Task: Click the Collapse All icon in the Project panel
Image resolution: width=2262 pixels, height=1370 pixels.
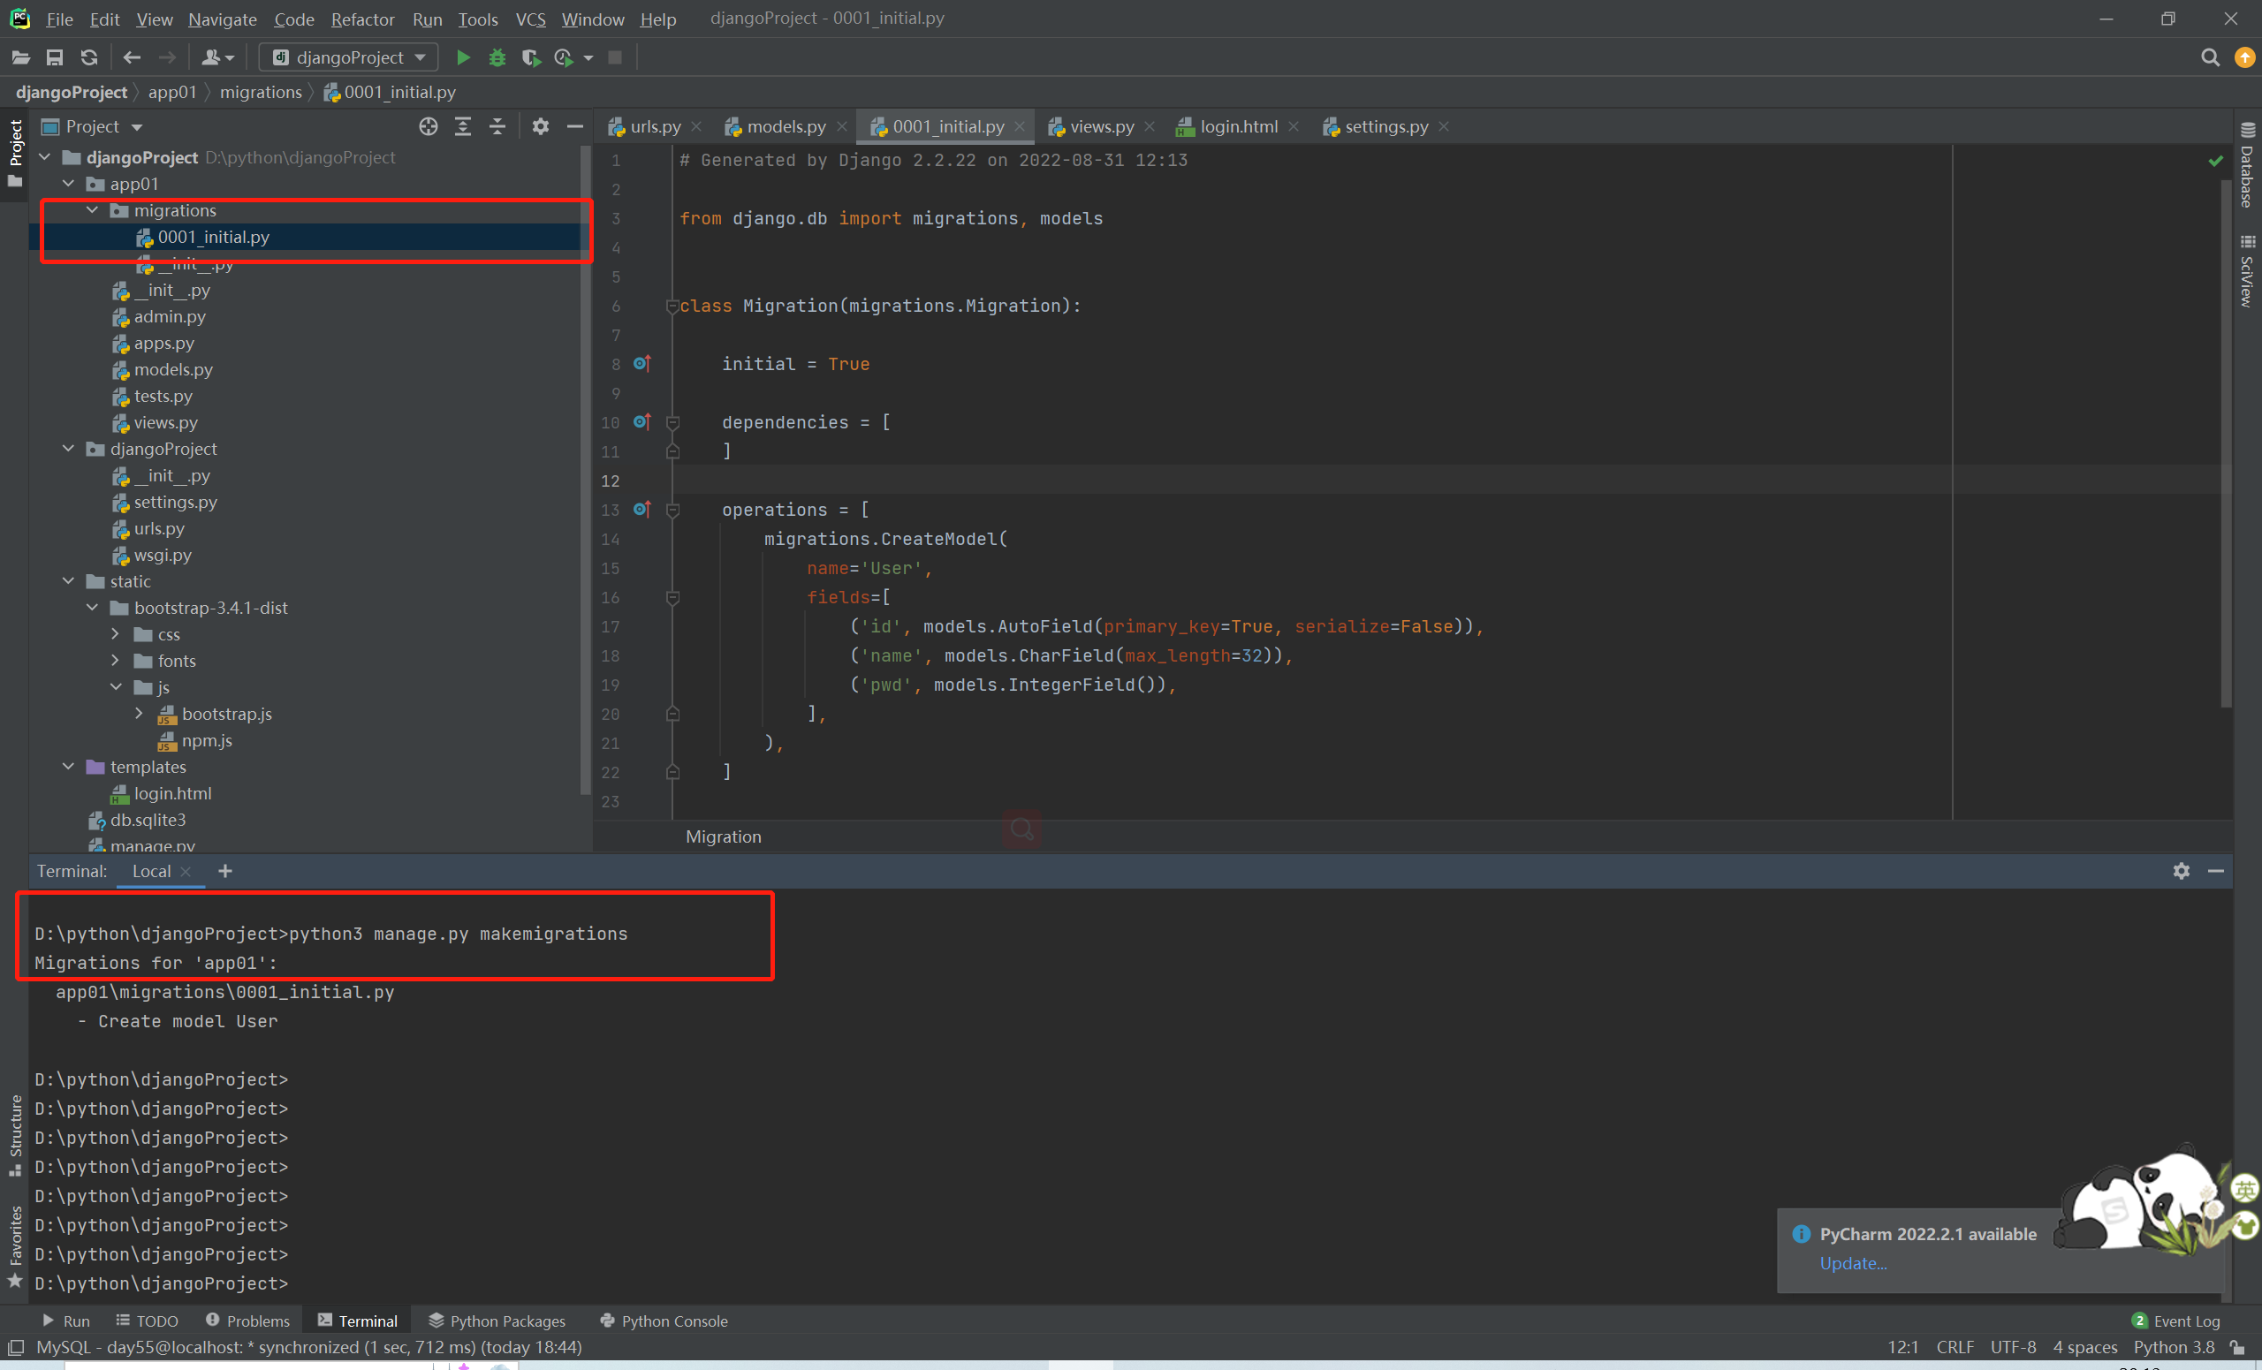Action: pos(497,126)
